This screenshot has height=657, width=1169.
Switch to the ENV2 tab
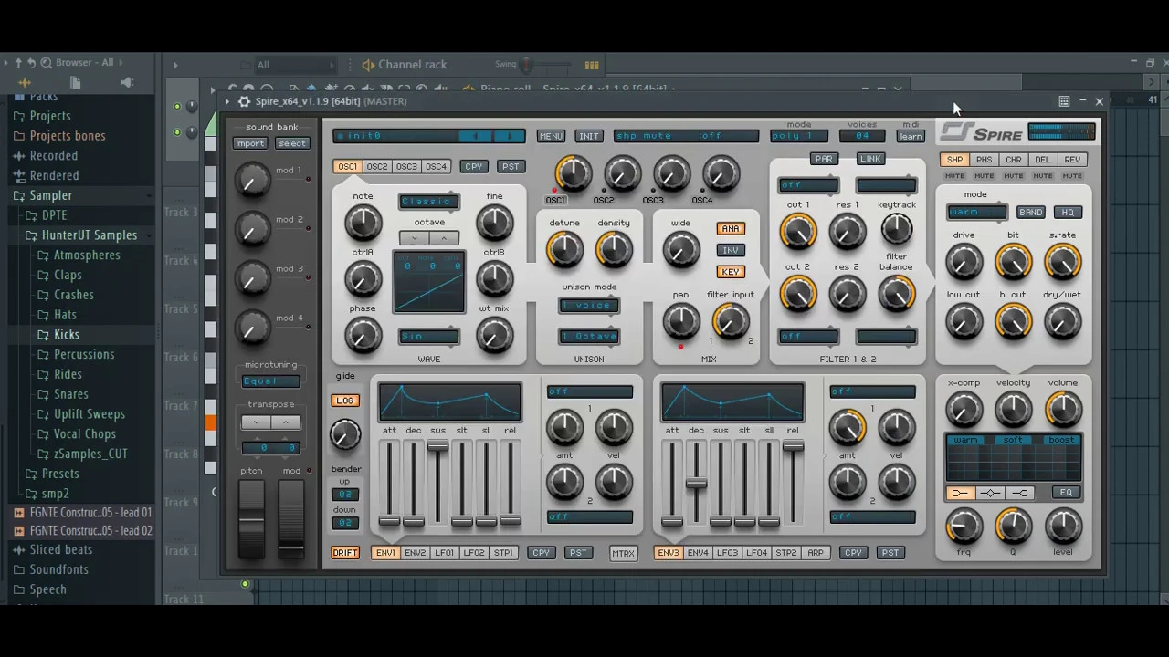415,553
